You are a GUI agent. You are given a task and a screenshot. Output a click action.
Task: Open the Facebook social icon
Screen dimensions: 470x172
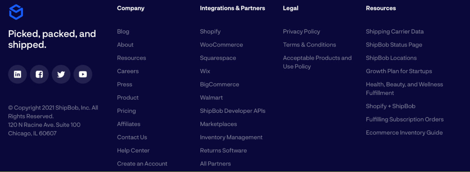[x=39, y=74]
